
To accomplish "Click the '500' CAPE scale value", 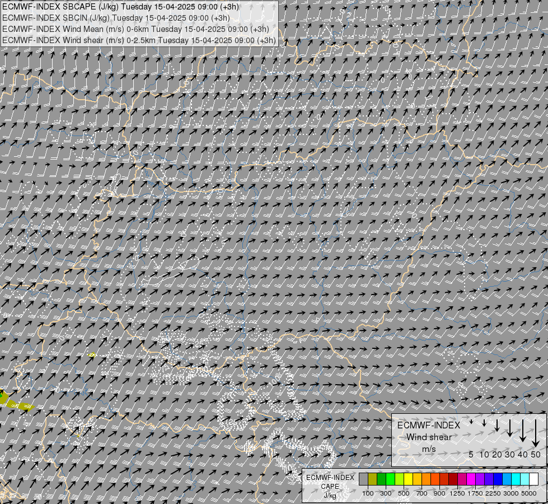I will 404,493.
